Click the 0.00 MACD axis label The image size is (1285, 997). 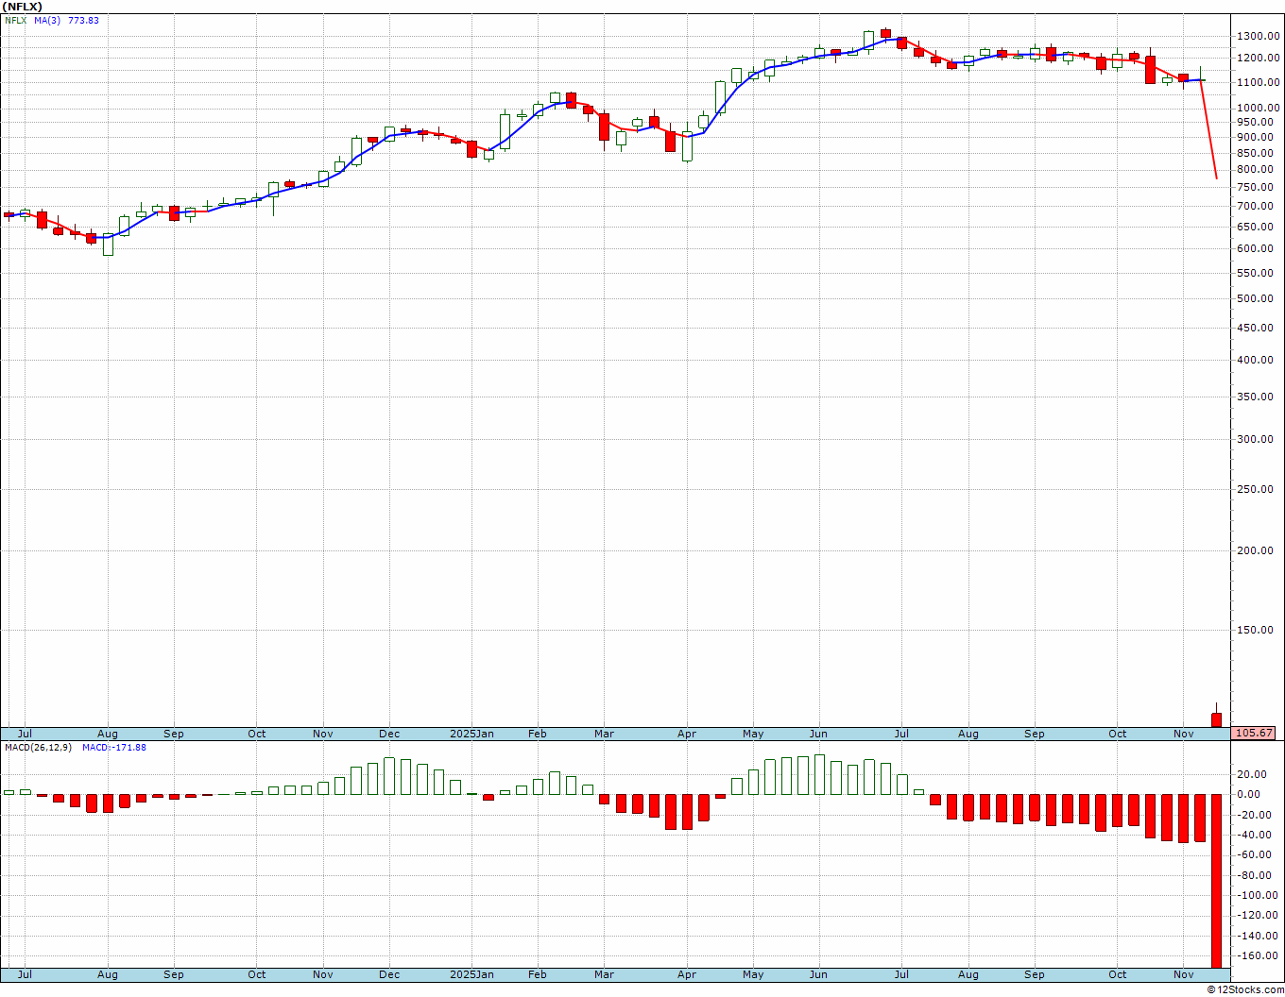click(1249, 795)
